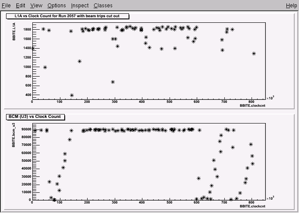Click the 50000 tick label on the bcm_u3 axis

[x=26, y=161]
